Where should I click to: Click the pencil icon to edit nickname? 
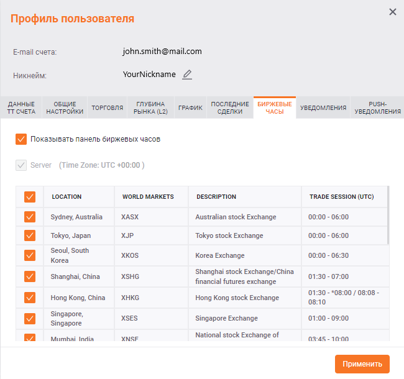point(187,75)
